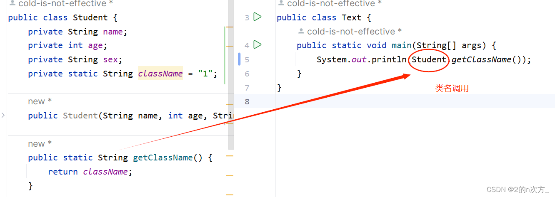The image size is (555, 197).
Task: Click 'Student' inside println call
Action: tap(429, 59)
